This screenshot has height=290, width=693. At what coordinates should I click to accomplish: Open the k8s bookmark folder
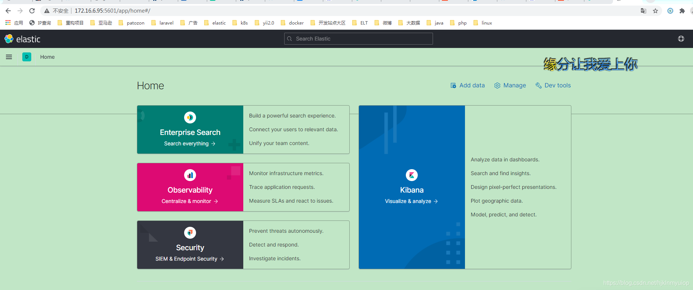(240, 23)
